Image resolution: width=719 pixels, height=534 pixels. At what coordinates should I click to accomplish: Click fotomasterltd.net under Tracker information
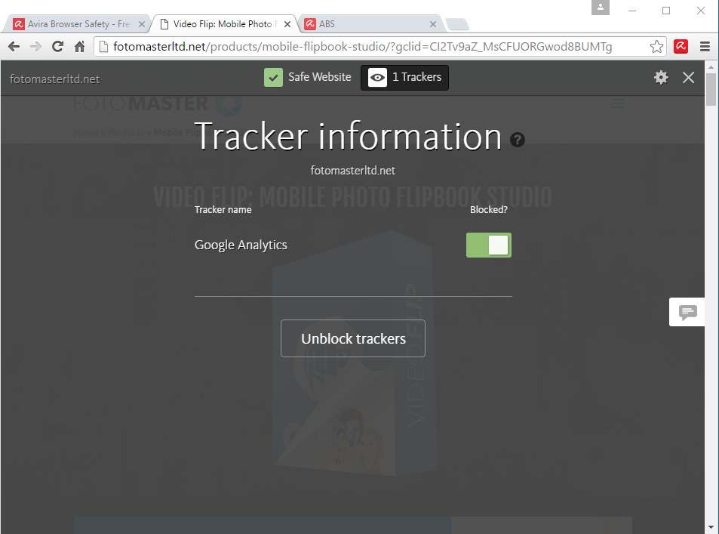[352, 171]
